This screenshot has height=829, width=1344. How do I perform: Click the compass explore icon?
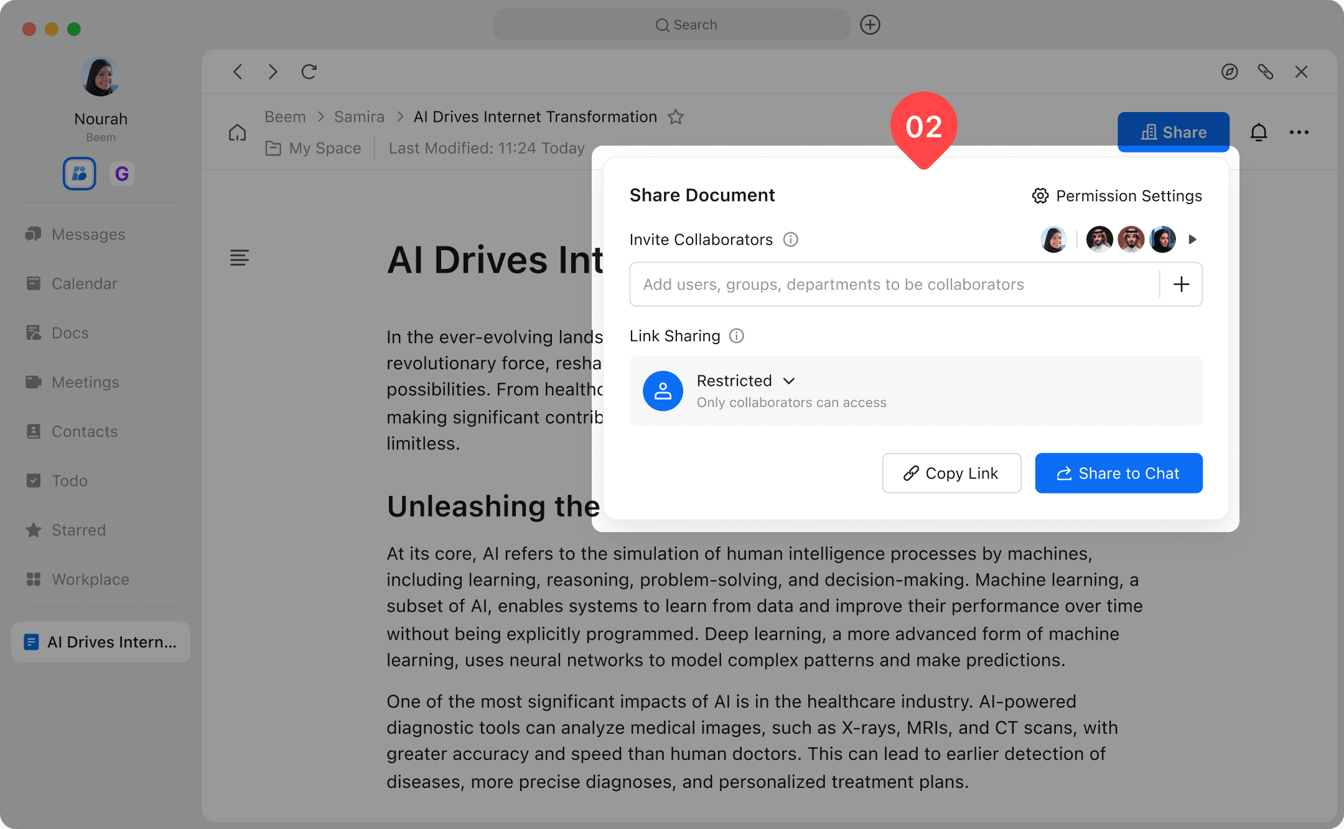1229,72
